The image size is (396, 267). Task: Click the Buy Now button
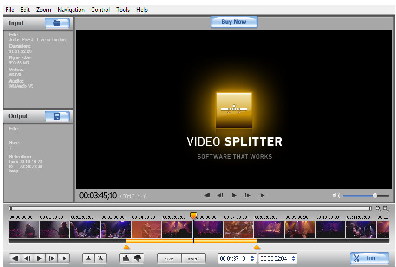point(234,22)
